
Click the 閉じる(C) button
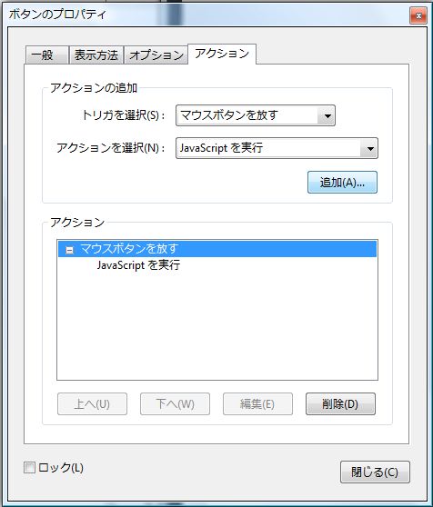(375, 472)
